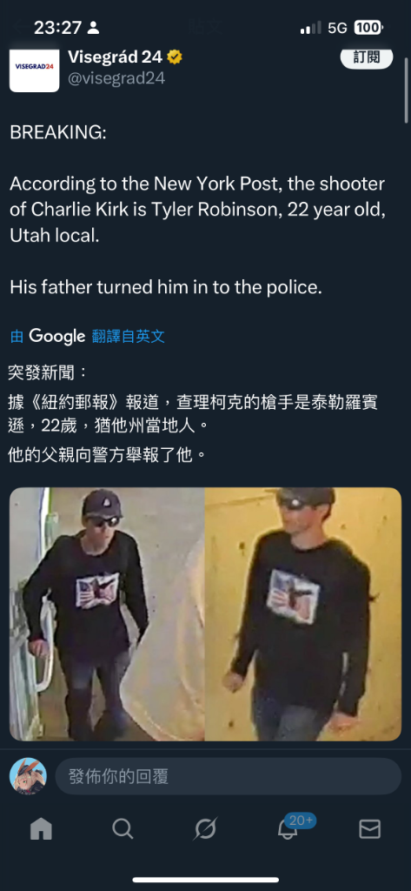The image size is (411, 891).
Task: Tap the 23:27 status bar clock
Action: tap(58, 27)
